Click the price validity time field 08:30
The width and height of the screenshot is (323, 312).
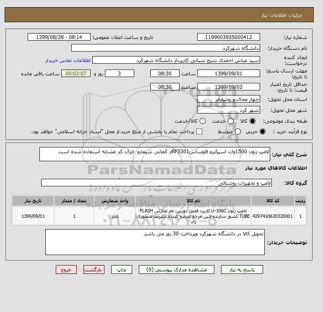[x=165, y=87]
